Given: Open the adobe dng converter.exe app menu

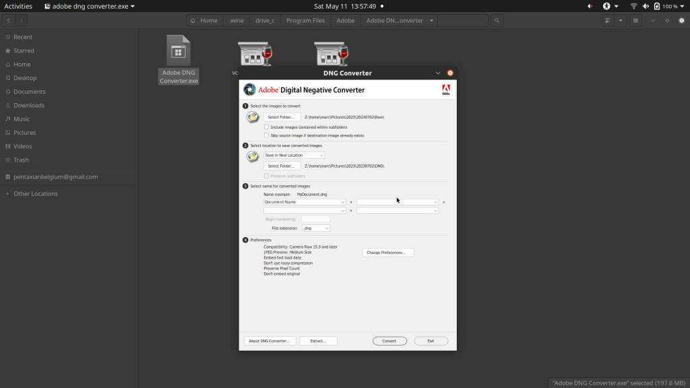Looking at the screenshot, I should click(x=90, y=6).
